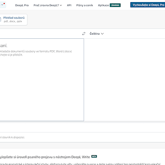Viewport: 165px width, 165px height.
Task: Click the ZDARMA badge next to Aplikace
Action: (x=115, y=5)
